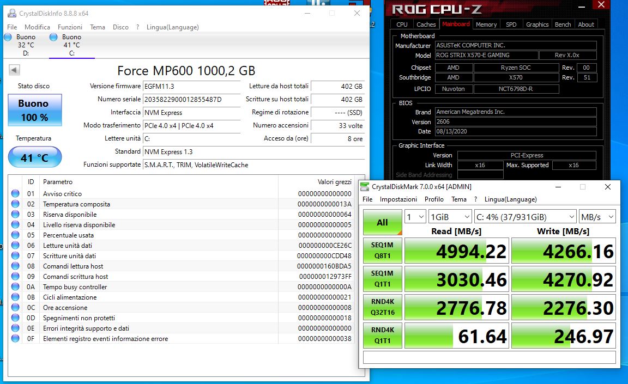Select the C: drive status icon
Viewport: 628px width, 384px height.
tap(53, 37)
